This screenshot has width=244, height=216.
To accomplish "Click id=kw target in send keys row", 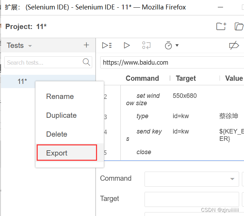I will pos(181,131).
